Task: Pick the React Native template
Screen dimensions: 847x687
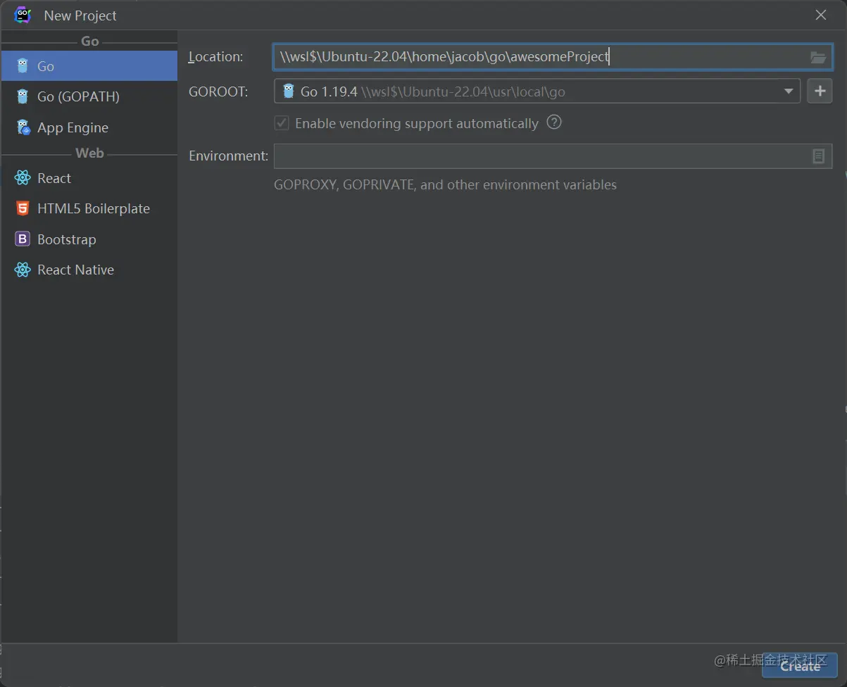Action: pyautogui.click(x=89, y=270)
